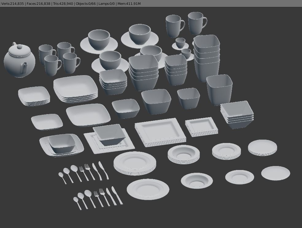Select the rounded-square bowl on stacked plates
This screenshot has height=228, width=302.
pos(62,144)
